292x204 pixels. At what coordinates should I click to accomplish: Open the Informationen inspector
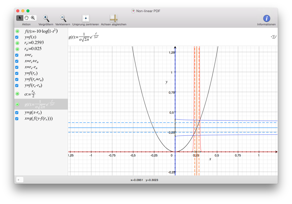[267, 18]
